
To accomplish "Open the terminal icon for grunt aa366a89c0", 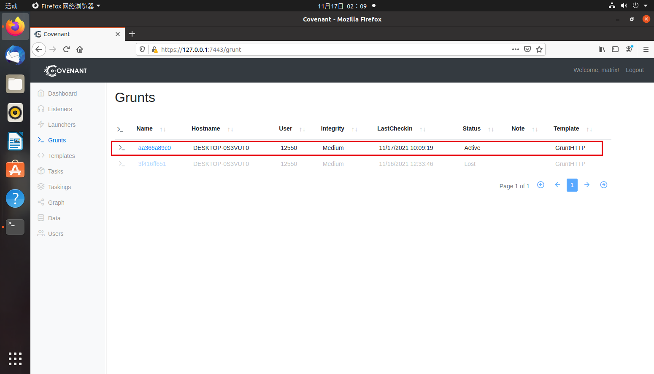I will click(x=122, y=148).
